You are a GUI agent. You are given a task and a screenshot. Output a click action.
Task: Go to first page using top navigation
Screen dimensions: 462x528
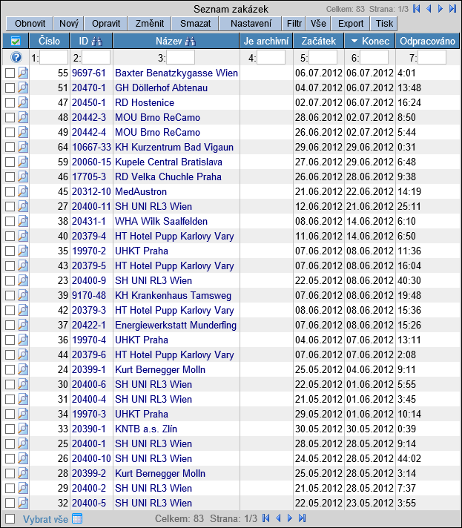pyautogui.click(x=417, y=9)
